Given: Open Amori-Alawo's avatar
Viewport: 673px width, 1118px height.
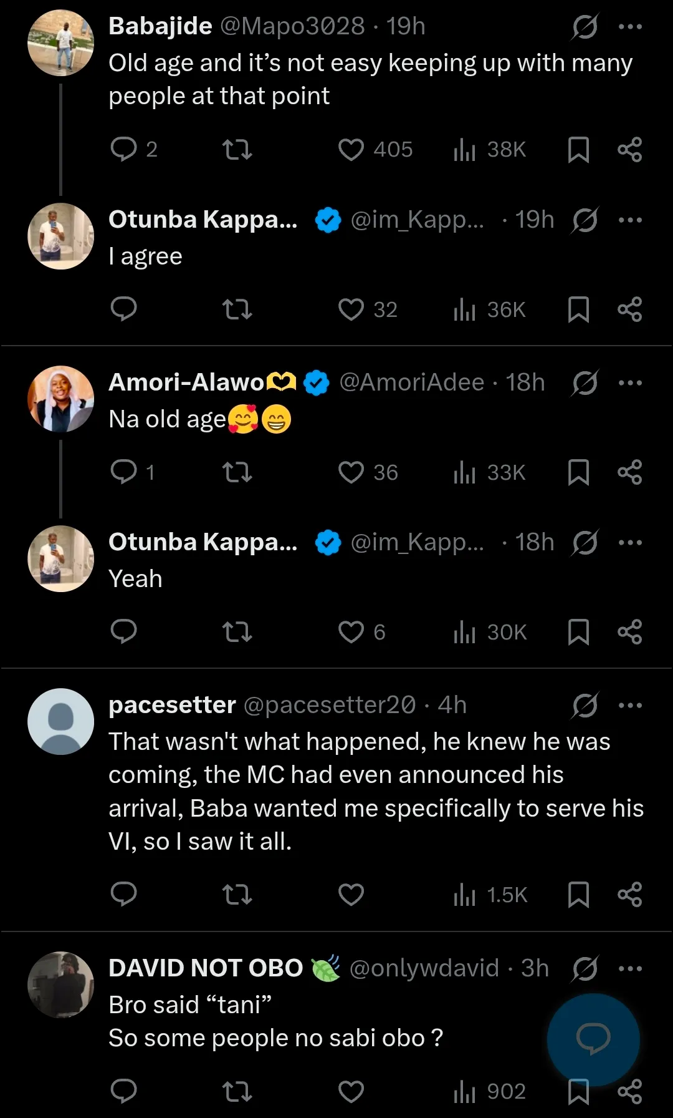Looking at the screenshot, I should point(61,399).
